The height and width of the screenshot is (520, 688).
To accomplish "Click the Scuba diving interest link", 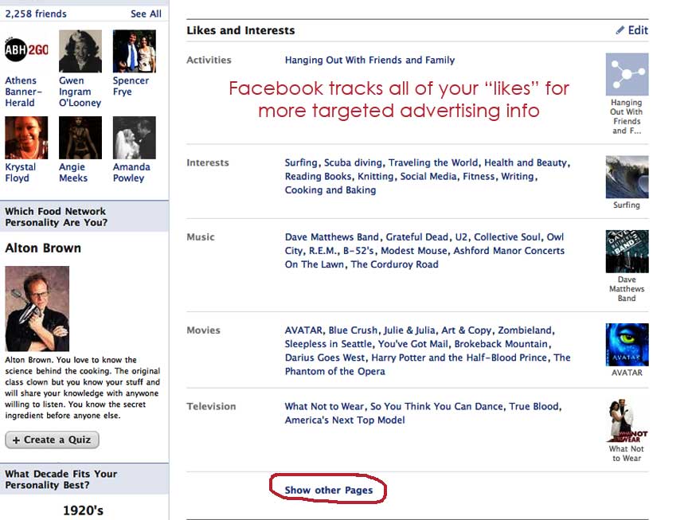I will 354,162.
